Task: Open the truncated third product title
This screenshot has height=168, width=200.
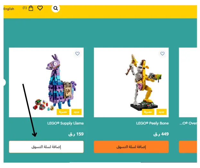Action: click(188, 123)
